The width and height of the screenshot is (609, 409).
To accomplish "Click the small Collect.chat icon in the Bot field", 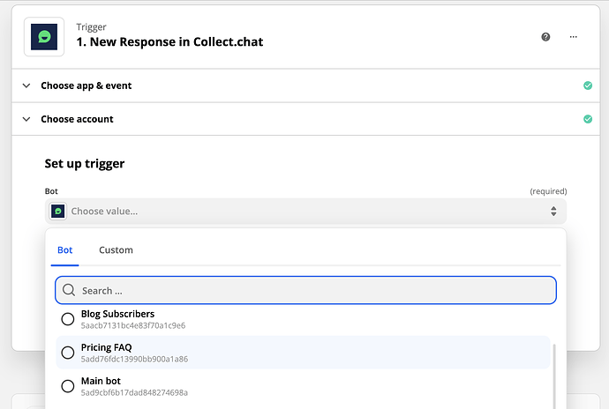I will click(x=58, y=211).
